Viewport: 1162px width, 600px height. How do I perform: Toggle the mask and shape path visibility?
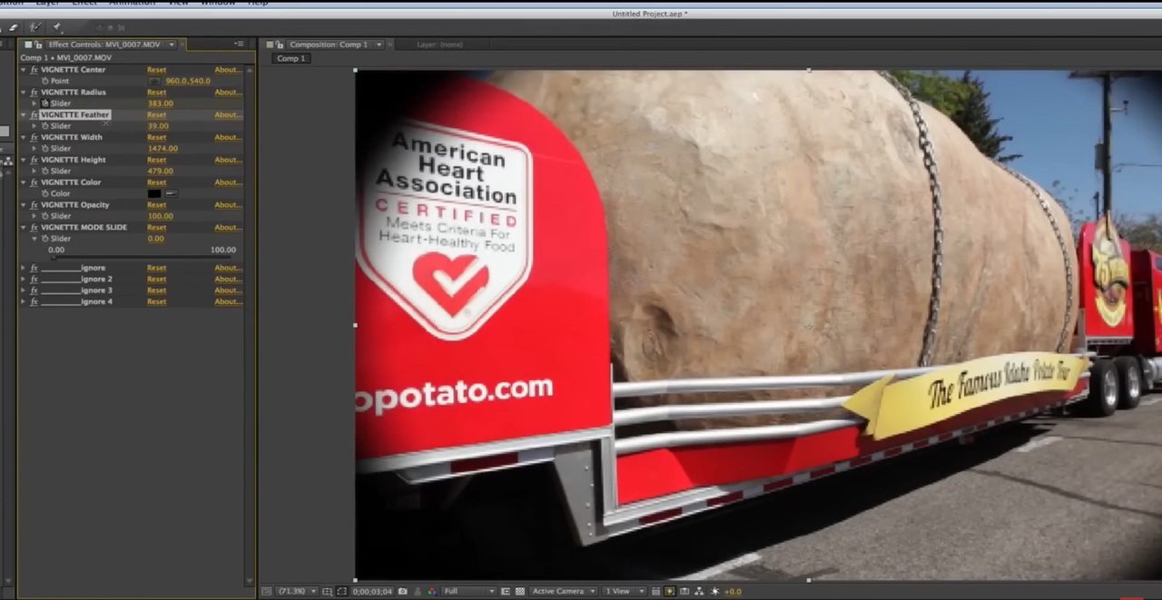click(x=342, y=592)
